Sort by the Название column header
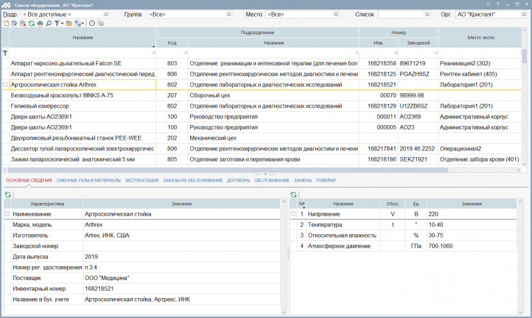532x318 pixels. [x=82, y=37]
